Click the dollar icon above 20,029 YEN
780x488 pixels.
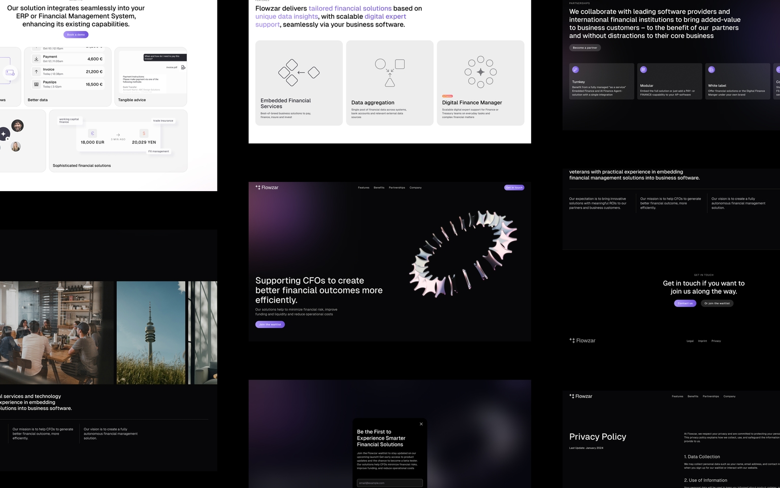(144, 133)
